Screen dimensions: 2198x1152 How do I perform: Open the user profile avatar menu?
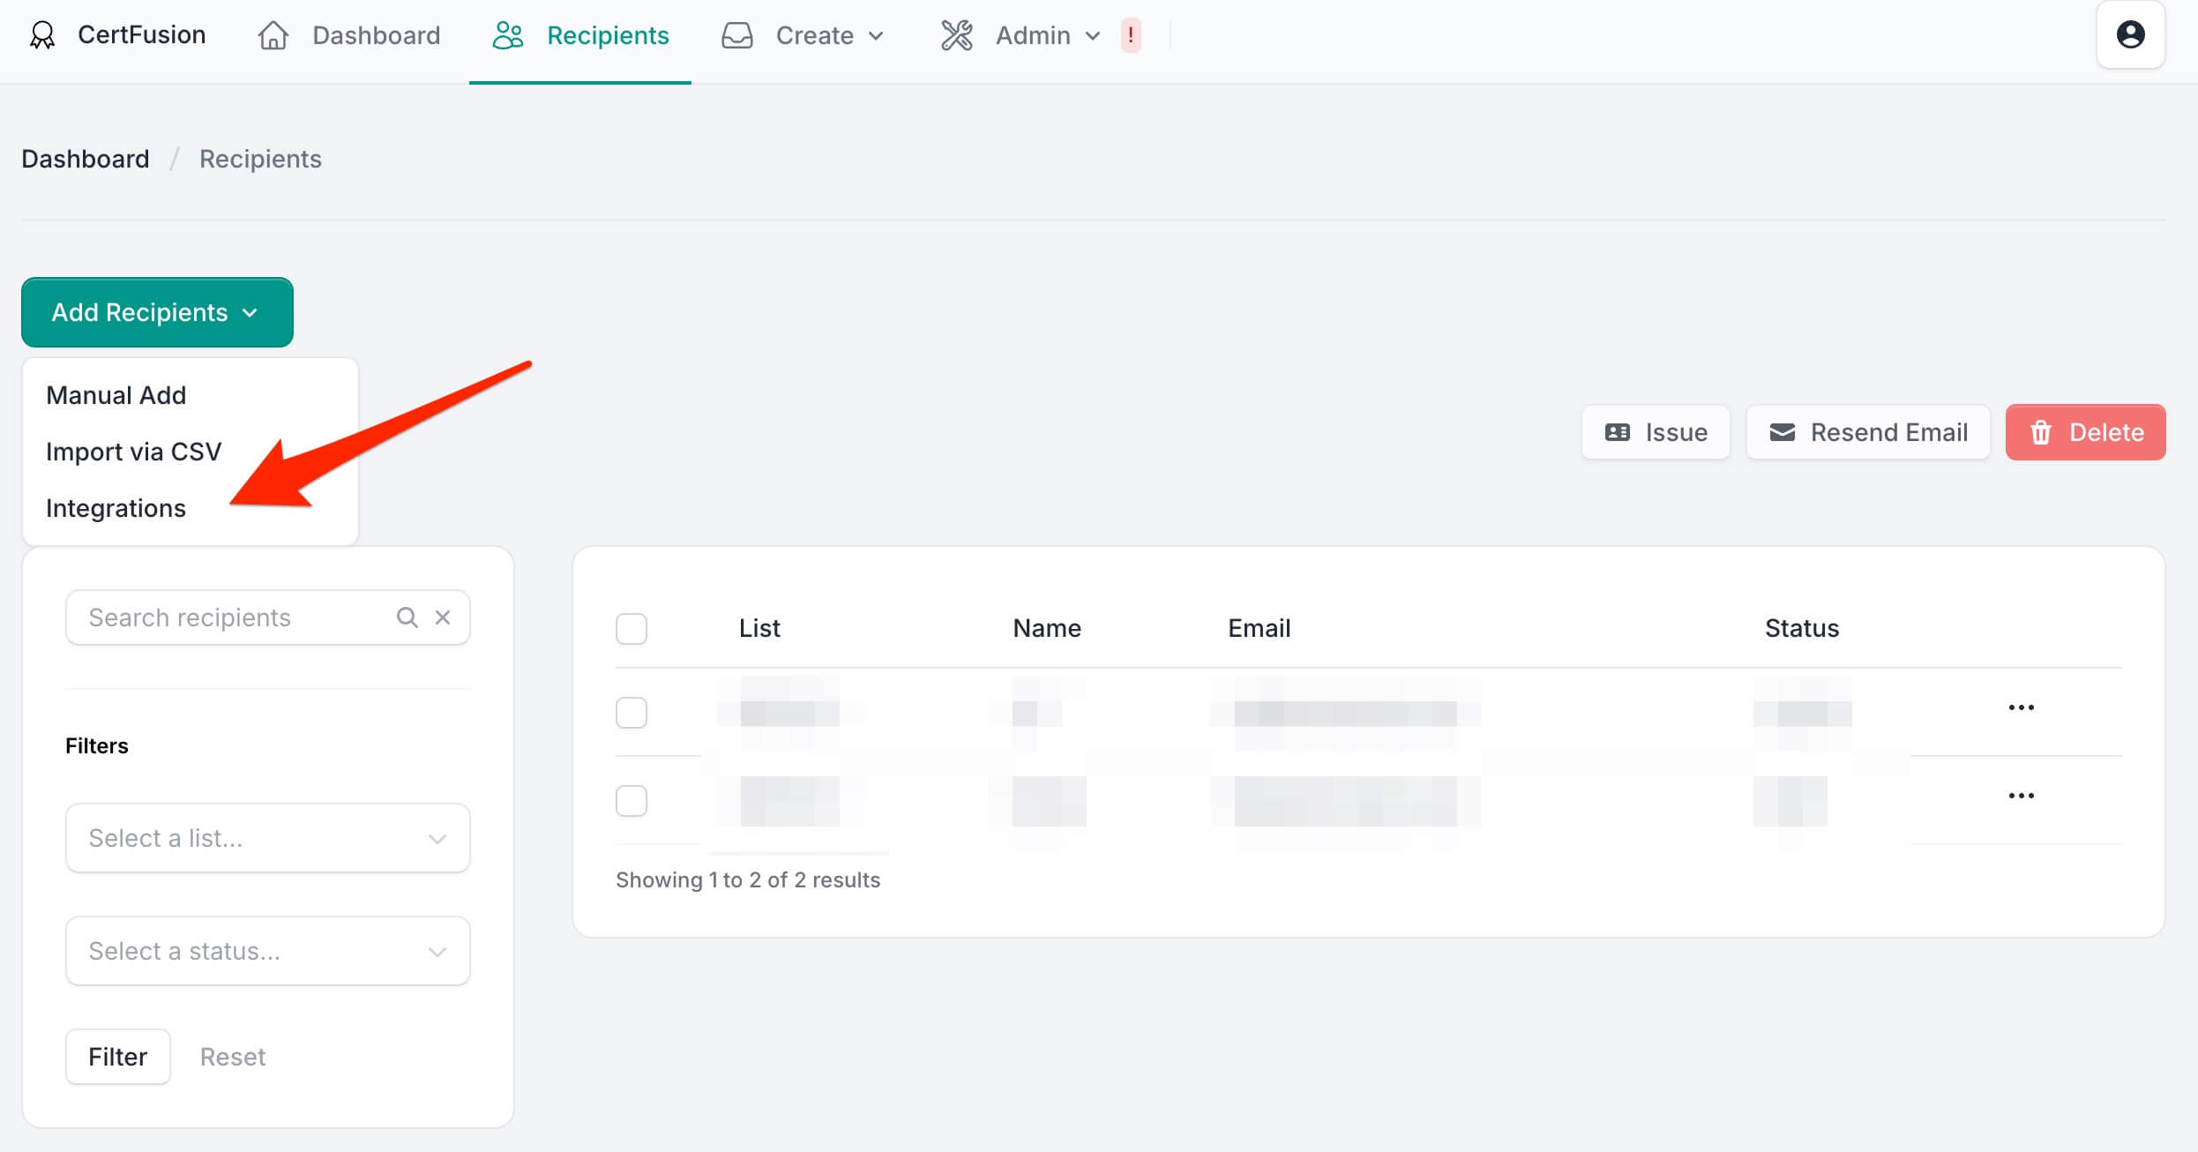[2131, 35]
